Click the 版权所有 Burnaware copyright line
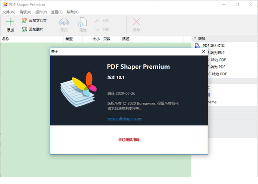Image resolution: width=258 pixels, height=184 pixels. pos(143,104)
